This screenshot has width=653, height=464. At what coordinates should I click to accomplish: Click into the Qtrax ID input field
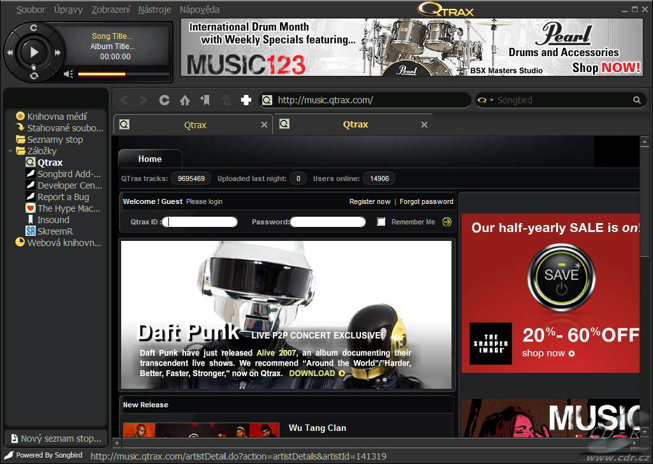click(200, 222)
